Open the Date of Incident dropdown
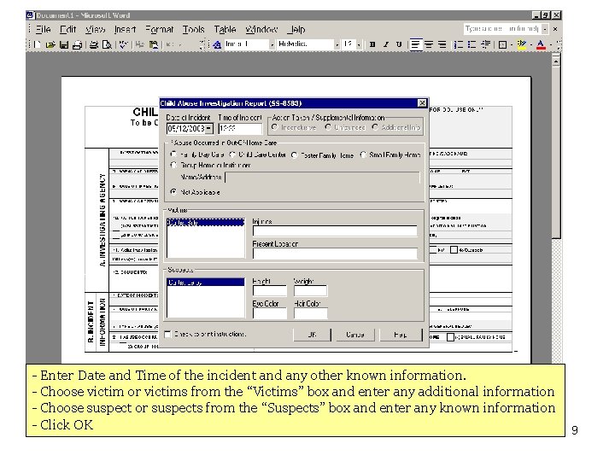Viewport: 615px width, 461px height. coord(209,128)
